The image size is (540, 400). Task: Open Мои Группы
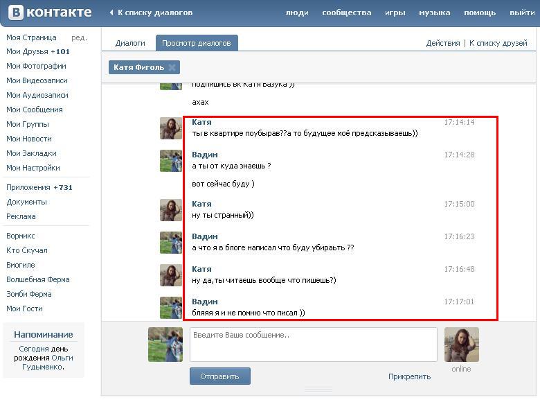tap(28, 124)
